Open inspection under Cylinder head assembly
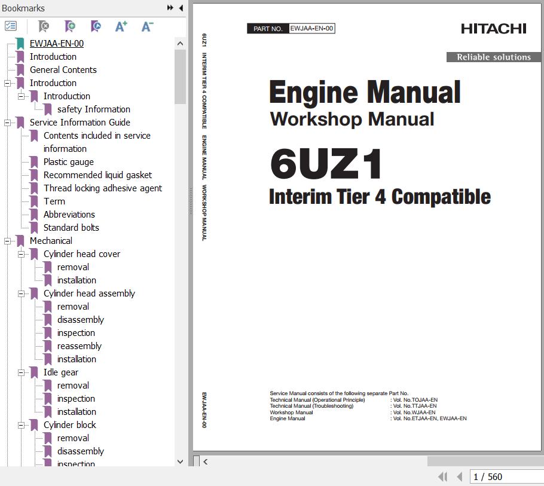 tap(76, 333)
